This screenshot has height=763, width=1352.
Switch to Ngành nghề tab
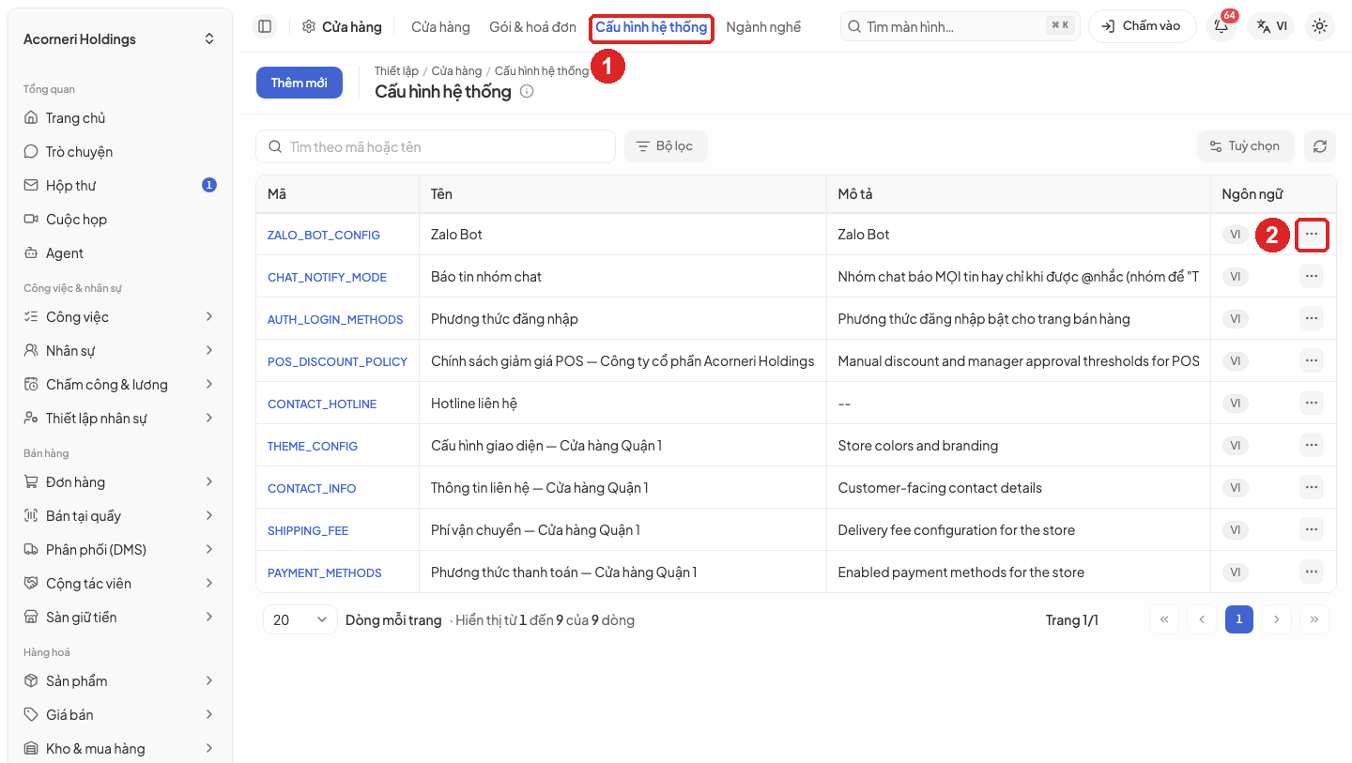(763, 27)
